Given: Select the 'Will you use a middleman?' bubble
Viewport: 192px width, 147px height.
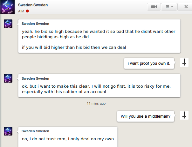Looking at the screenshot, I should point(146,116).
